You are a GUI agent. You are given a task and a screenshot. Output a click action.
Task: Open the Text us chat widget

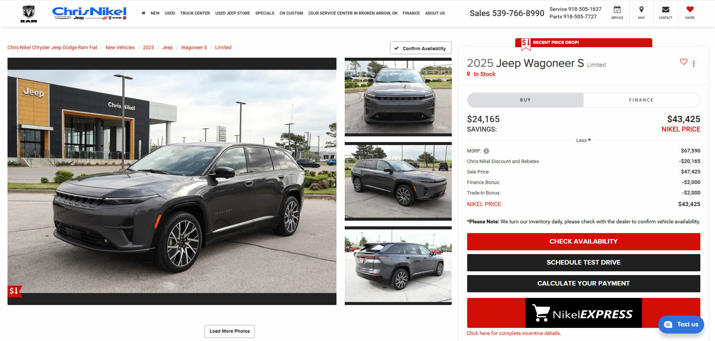point(681,325)
